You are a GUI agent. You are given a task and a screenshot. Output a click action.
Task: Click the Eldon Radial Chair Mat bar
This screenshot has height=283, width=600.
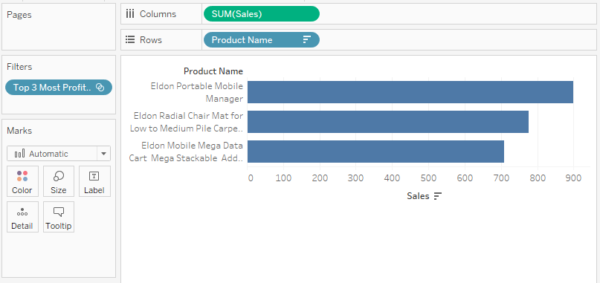tap(388, 122)
